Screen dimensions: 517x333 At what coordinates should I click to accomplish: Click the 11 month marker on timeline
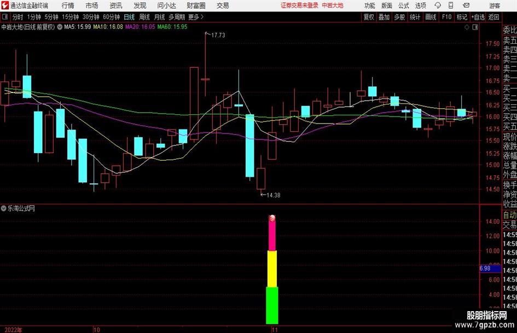click(x=275, y=330)
